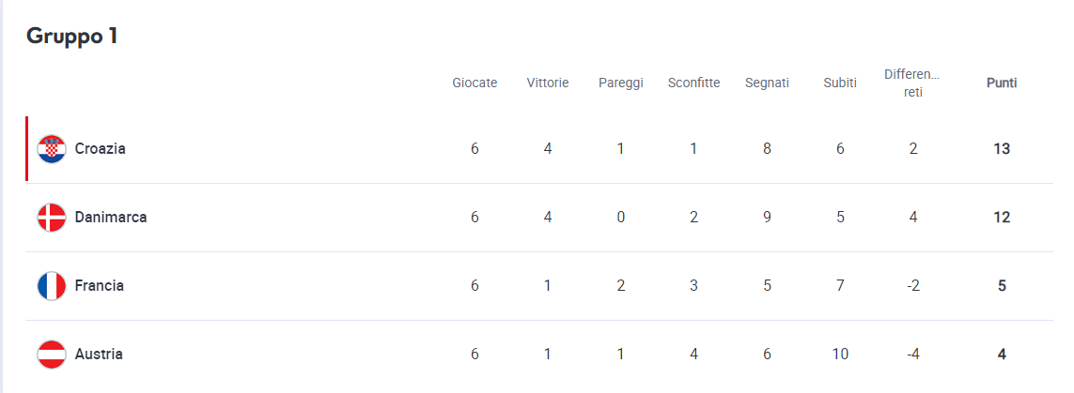Select the Giocate column header

[475, 83]
